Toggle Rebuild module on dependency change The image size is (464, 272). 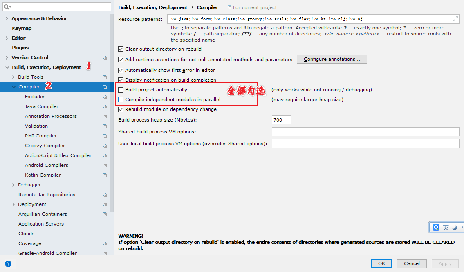coord(121,109)
